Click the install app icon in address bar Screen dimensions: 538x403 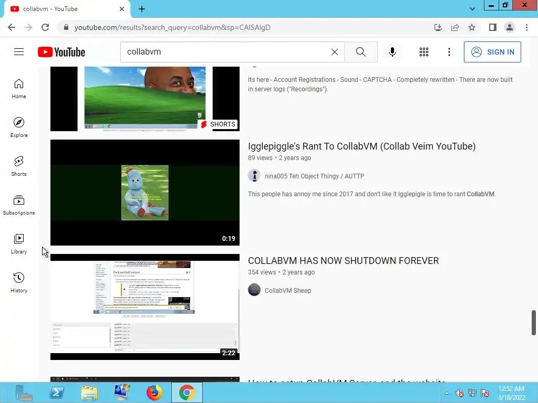coord(438,27)
